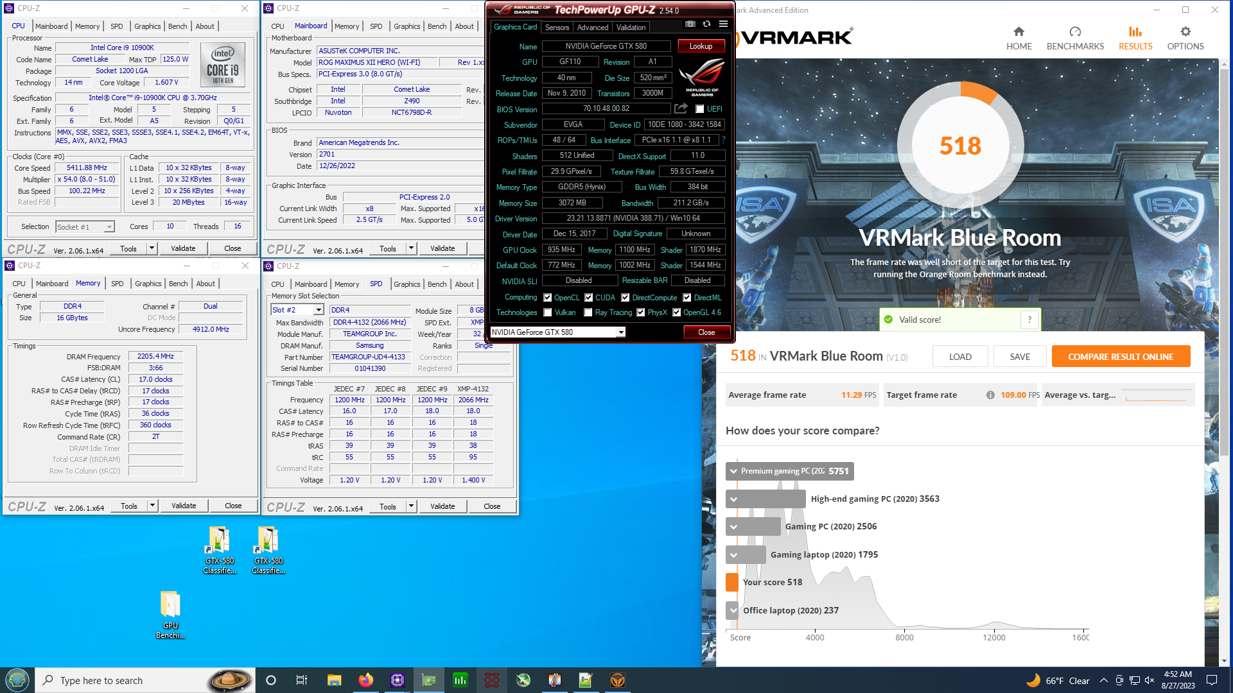Expand the Office laptop (2020) row

(733, 610)
